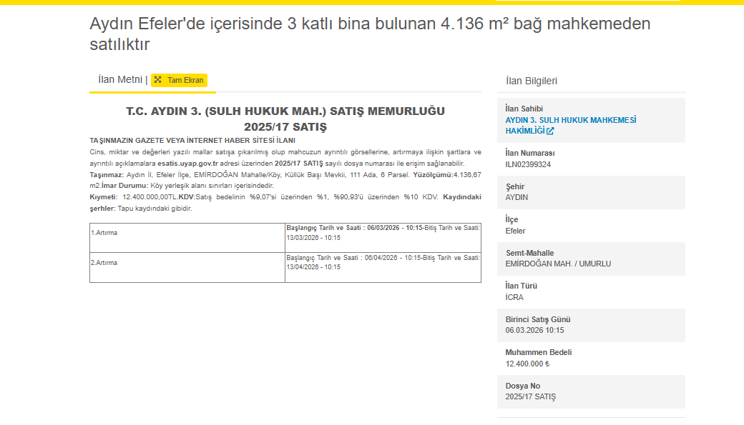Image resolution: width=744 pixels, height=425 pixels.
Task: Click the first sale date 06.03.2026 10:15
Action: click(x=534, y=330)
